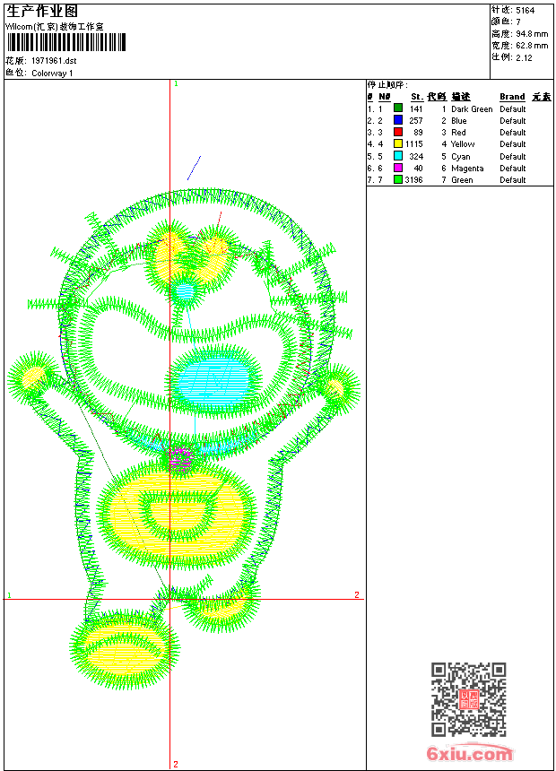Click the 'Colorway 1' label

[52, 74]
